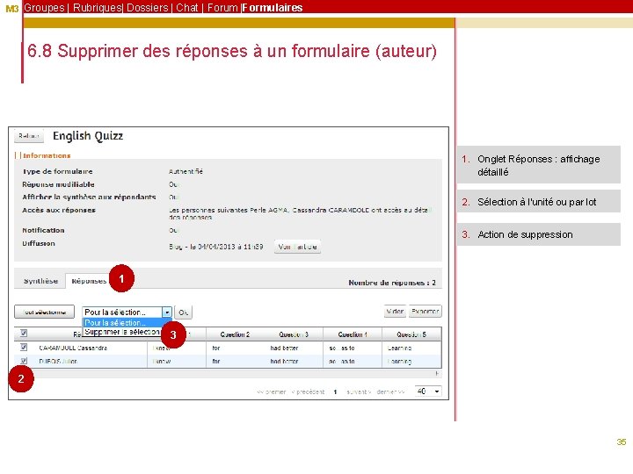Click the Exporter button
The image size is (633, 474).
coord(426,311)
